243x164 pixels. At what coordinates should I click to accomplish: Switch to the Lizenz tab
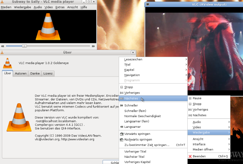pyautogui.click(x=48, y=74)
